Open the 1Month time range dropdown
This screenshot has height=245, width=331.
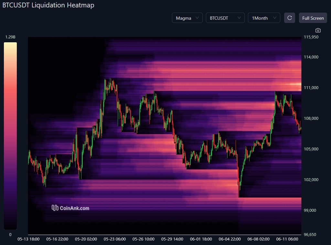(264, 18)
